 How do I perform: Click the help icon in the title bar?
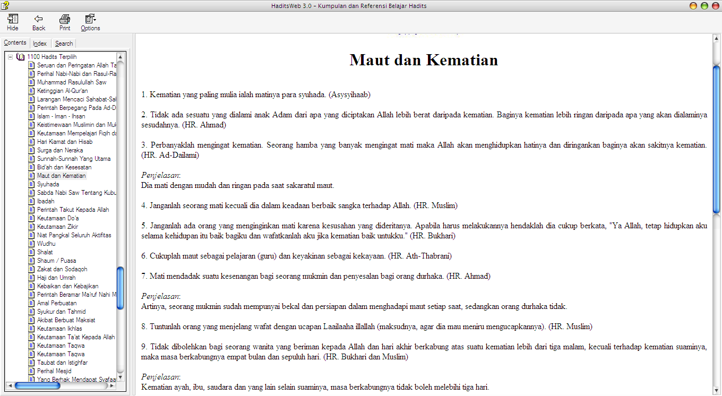click(x=5, y=5)
